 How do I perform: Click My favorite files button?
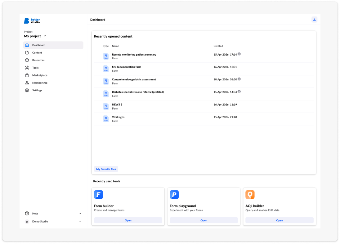pos(106,169)
